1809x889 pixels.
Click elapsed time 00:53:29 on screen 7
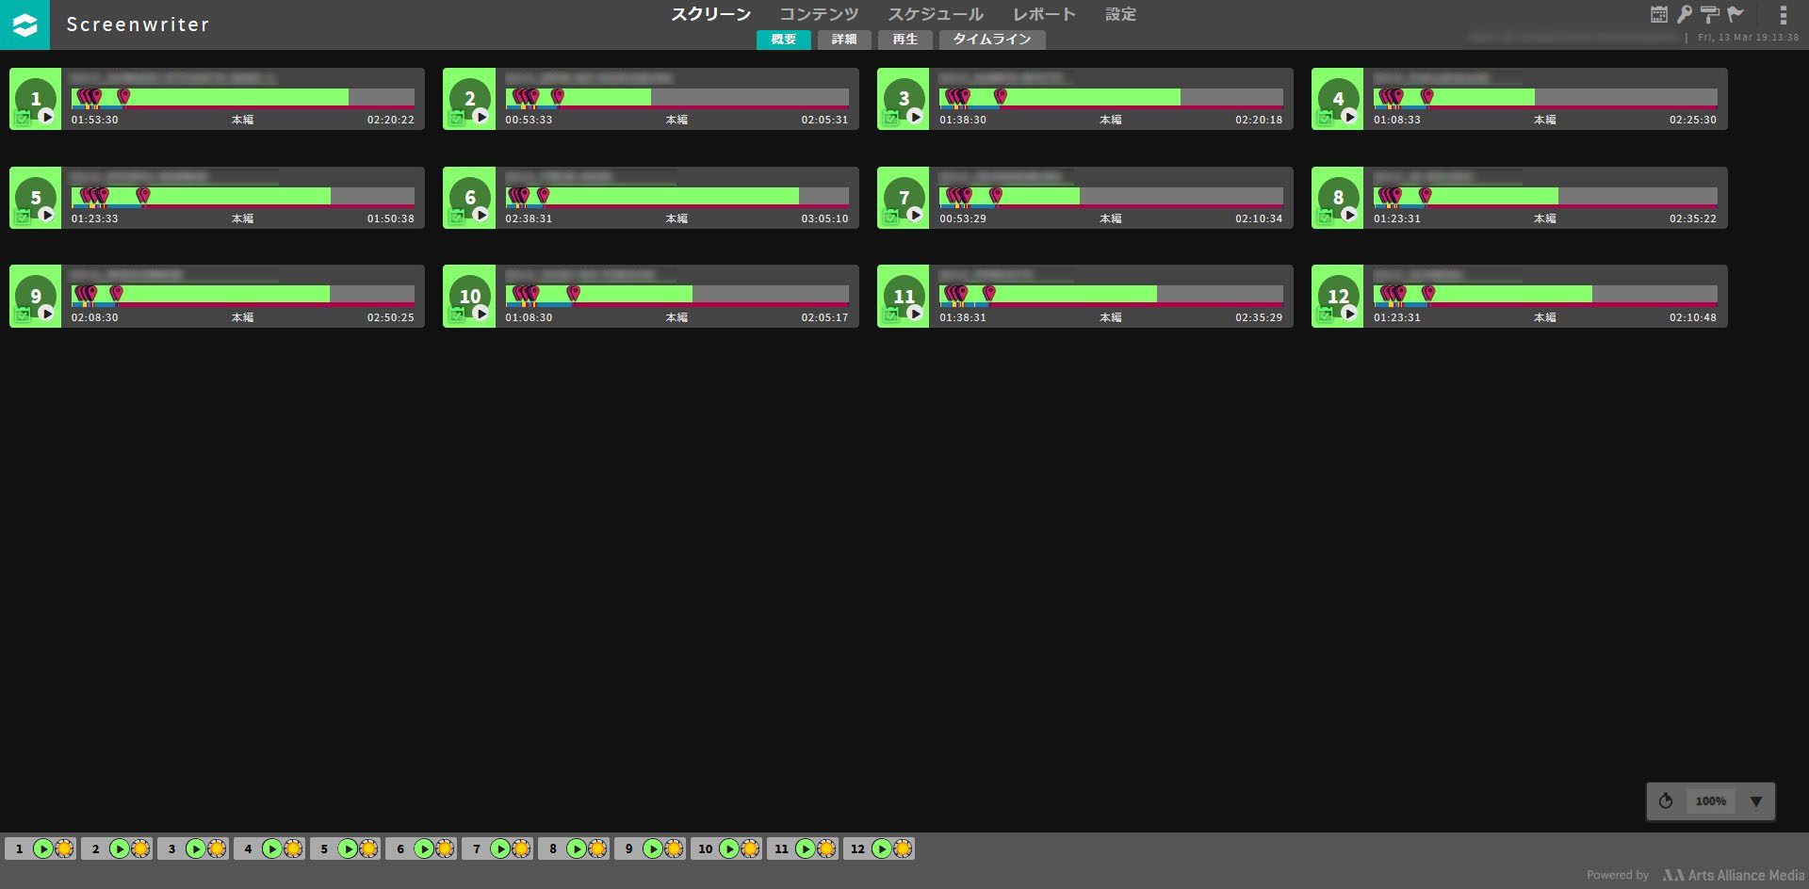pos(963,218)
